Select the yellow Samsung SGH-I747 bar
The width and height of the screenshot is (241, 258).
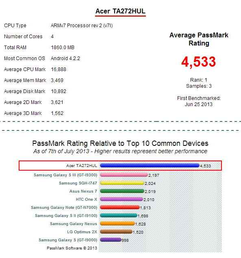122,183
